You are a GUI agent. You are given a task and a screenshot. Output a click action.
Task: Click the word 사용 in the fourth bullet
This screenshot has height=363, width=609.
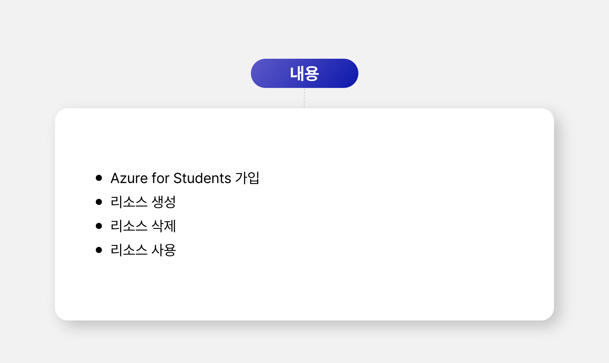point(163,250)
